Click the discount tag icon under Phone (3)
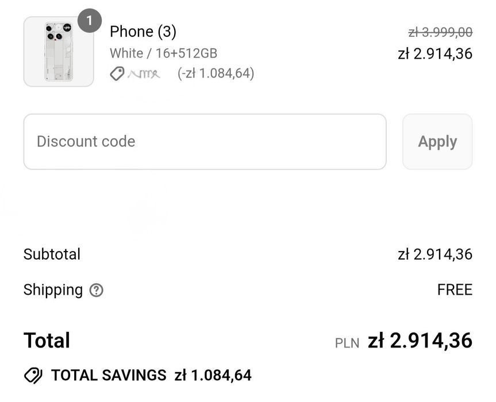Image resolution: width=496 pixels, height=402 pixels. pos(117,74)
